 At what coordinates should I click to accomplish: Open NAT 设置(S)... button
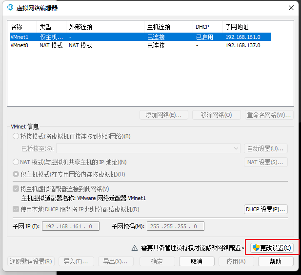pyautogui.click(x=266, y=162)
